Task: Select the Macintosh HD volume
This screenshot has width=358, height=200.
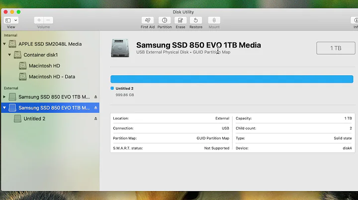Action: point(44,66)
